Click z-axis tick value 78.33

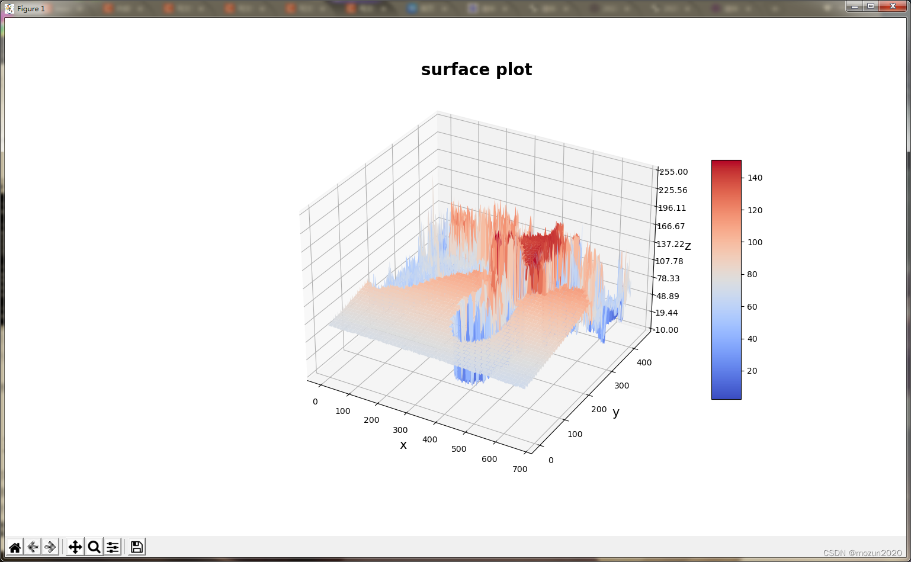pos(668,278)
